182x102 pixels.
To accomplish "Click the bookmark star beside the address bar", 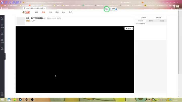I will (24, 2).
